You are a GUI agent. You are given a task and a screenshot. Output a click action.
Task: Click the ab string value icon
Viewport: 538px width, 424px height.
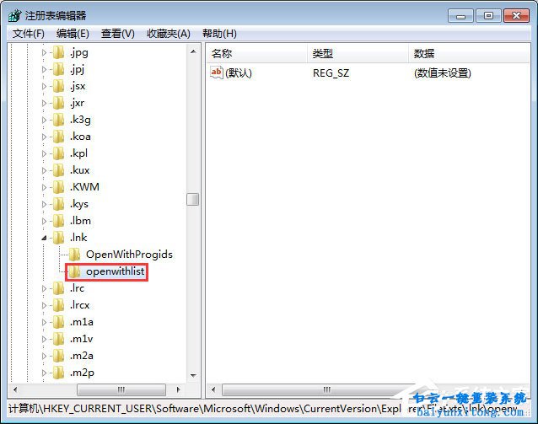(x=217, y=72)
